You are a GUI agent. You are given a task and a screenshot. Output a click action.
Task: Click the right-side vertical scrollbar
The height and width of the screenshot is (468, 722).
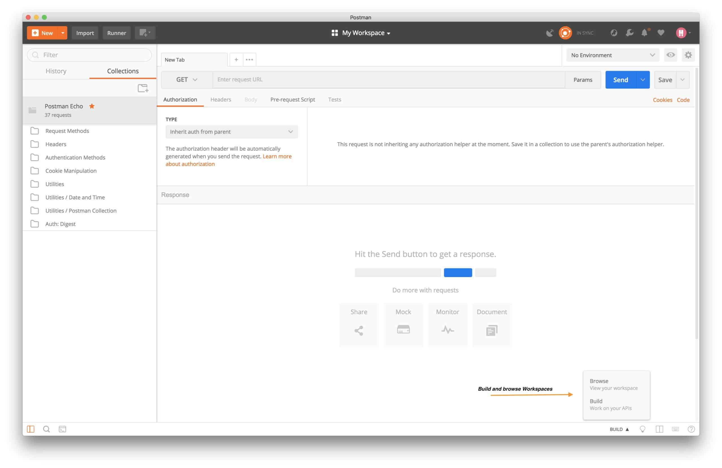coord(697,203)
